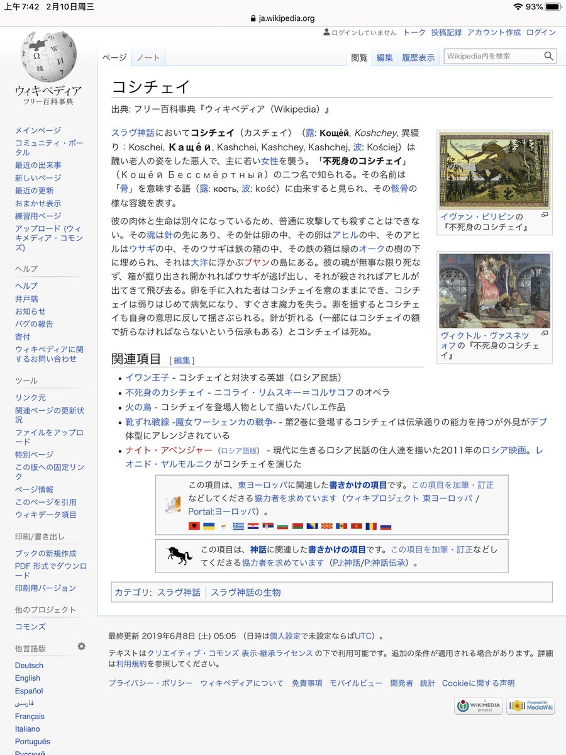Open ウィキデータ項目 in the sidebar
566x755 pixels.
tap(46, 514)
